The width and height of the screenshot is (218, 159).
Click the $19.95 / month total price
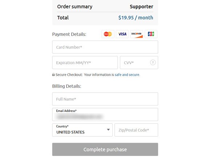136,18
